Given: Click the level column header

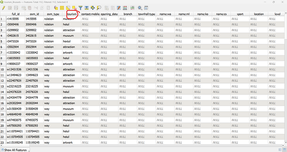Looking at the screenshot, I should click(276, 14).
